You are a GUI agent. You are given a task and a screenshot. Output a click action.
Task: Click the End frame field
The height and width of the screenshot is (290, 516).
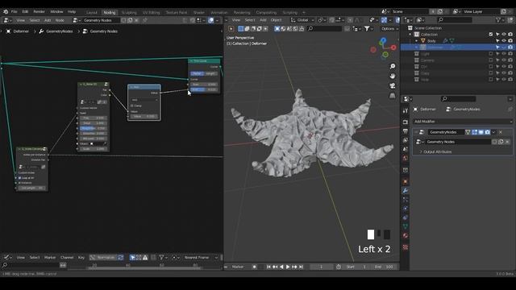385,267
